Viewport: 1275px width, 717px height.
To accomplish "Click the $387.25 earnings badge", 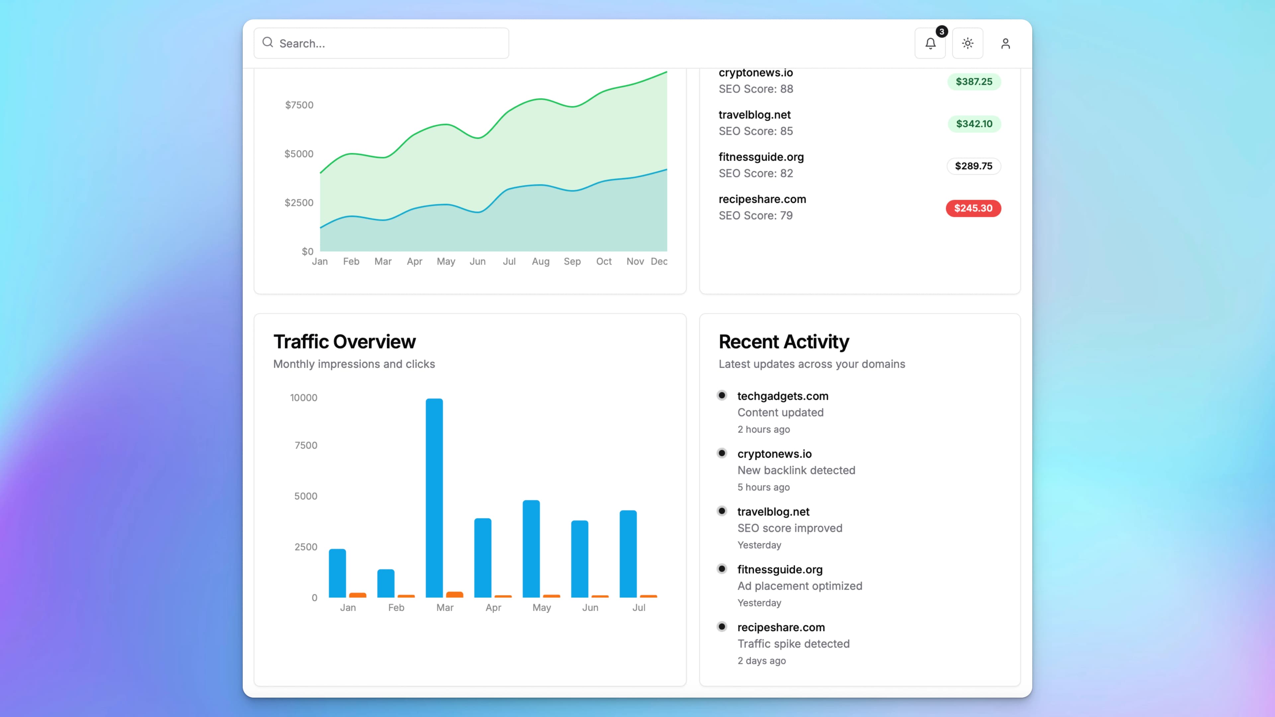I will 974,82.
